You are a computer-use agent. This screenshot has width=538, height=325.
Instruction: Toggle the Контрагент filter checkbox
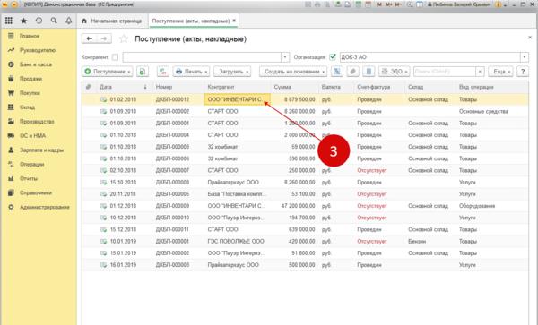click(115, 57)
